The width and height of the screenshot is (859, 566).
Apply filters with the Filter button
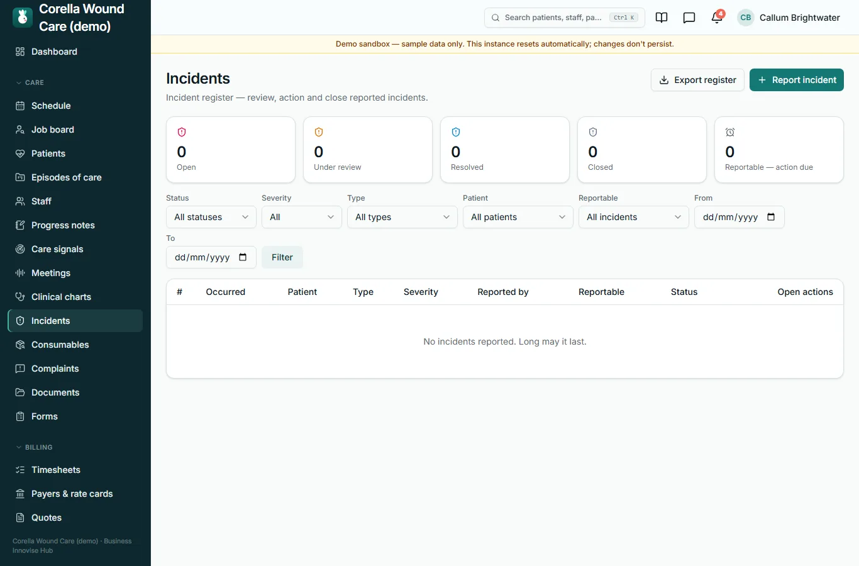point(282,257)
